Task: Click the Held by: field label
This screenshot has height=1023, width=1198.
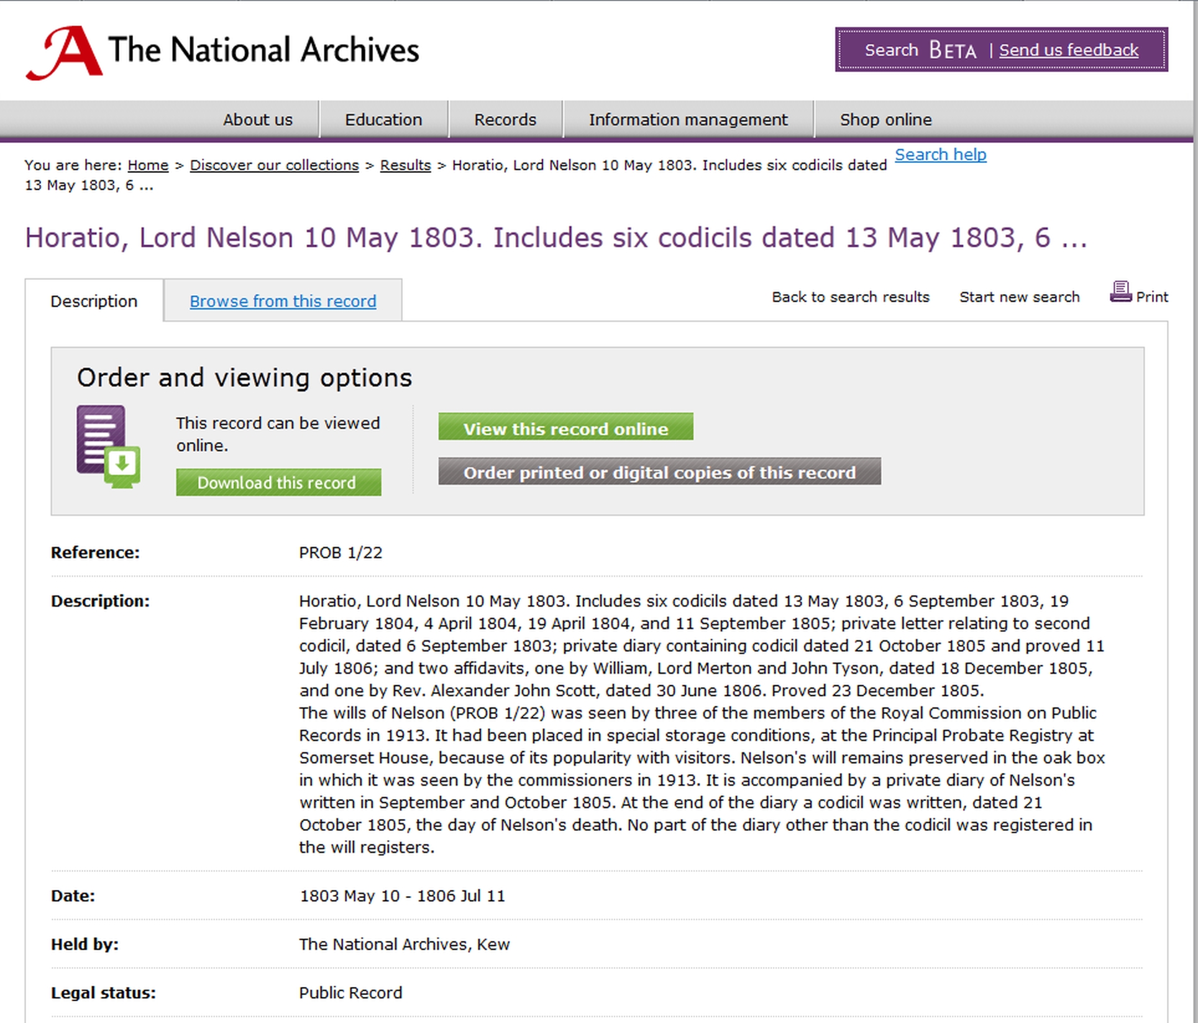Action: tap(85, 944)
